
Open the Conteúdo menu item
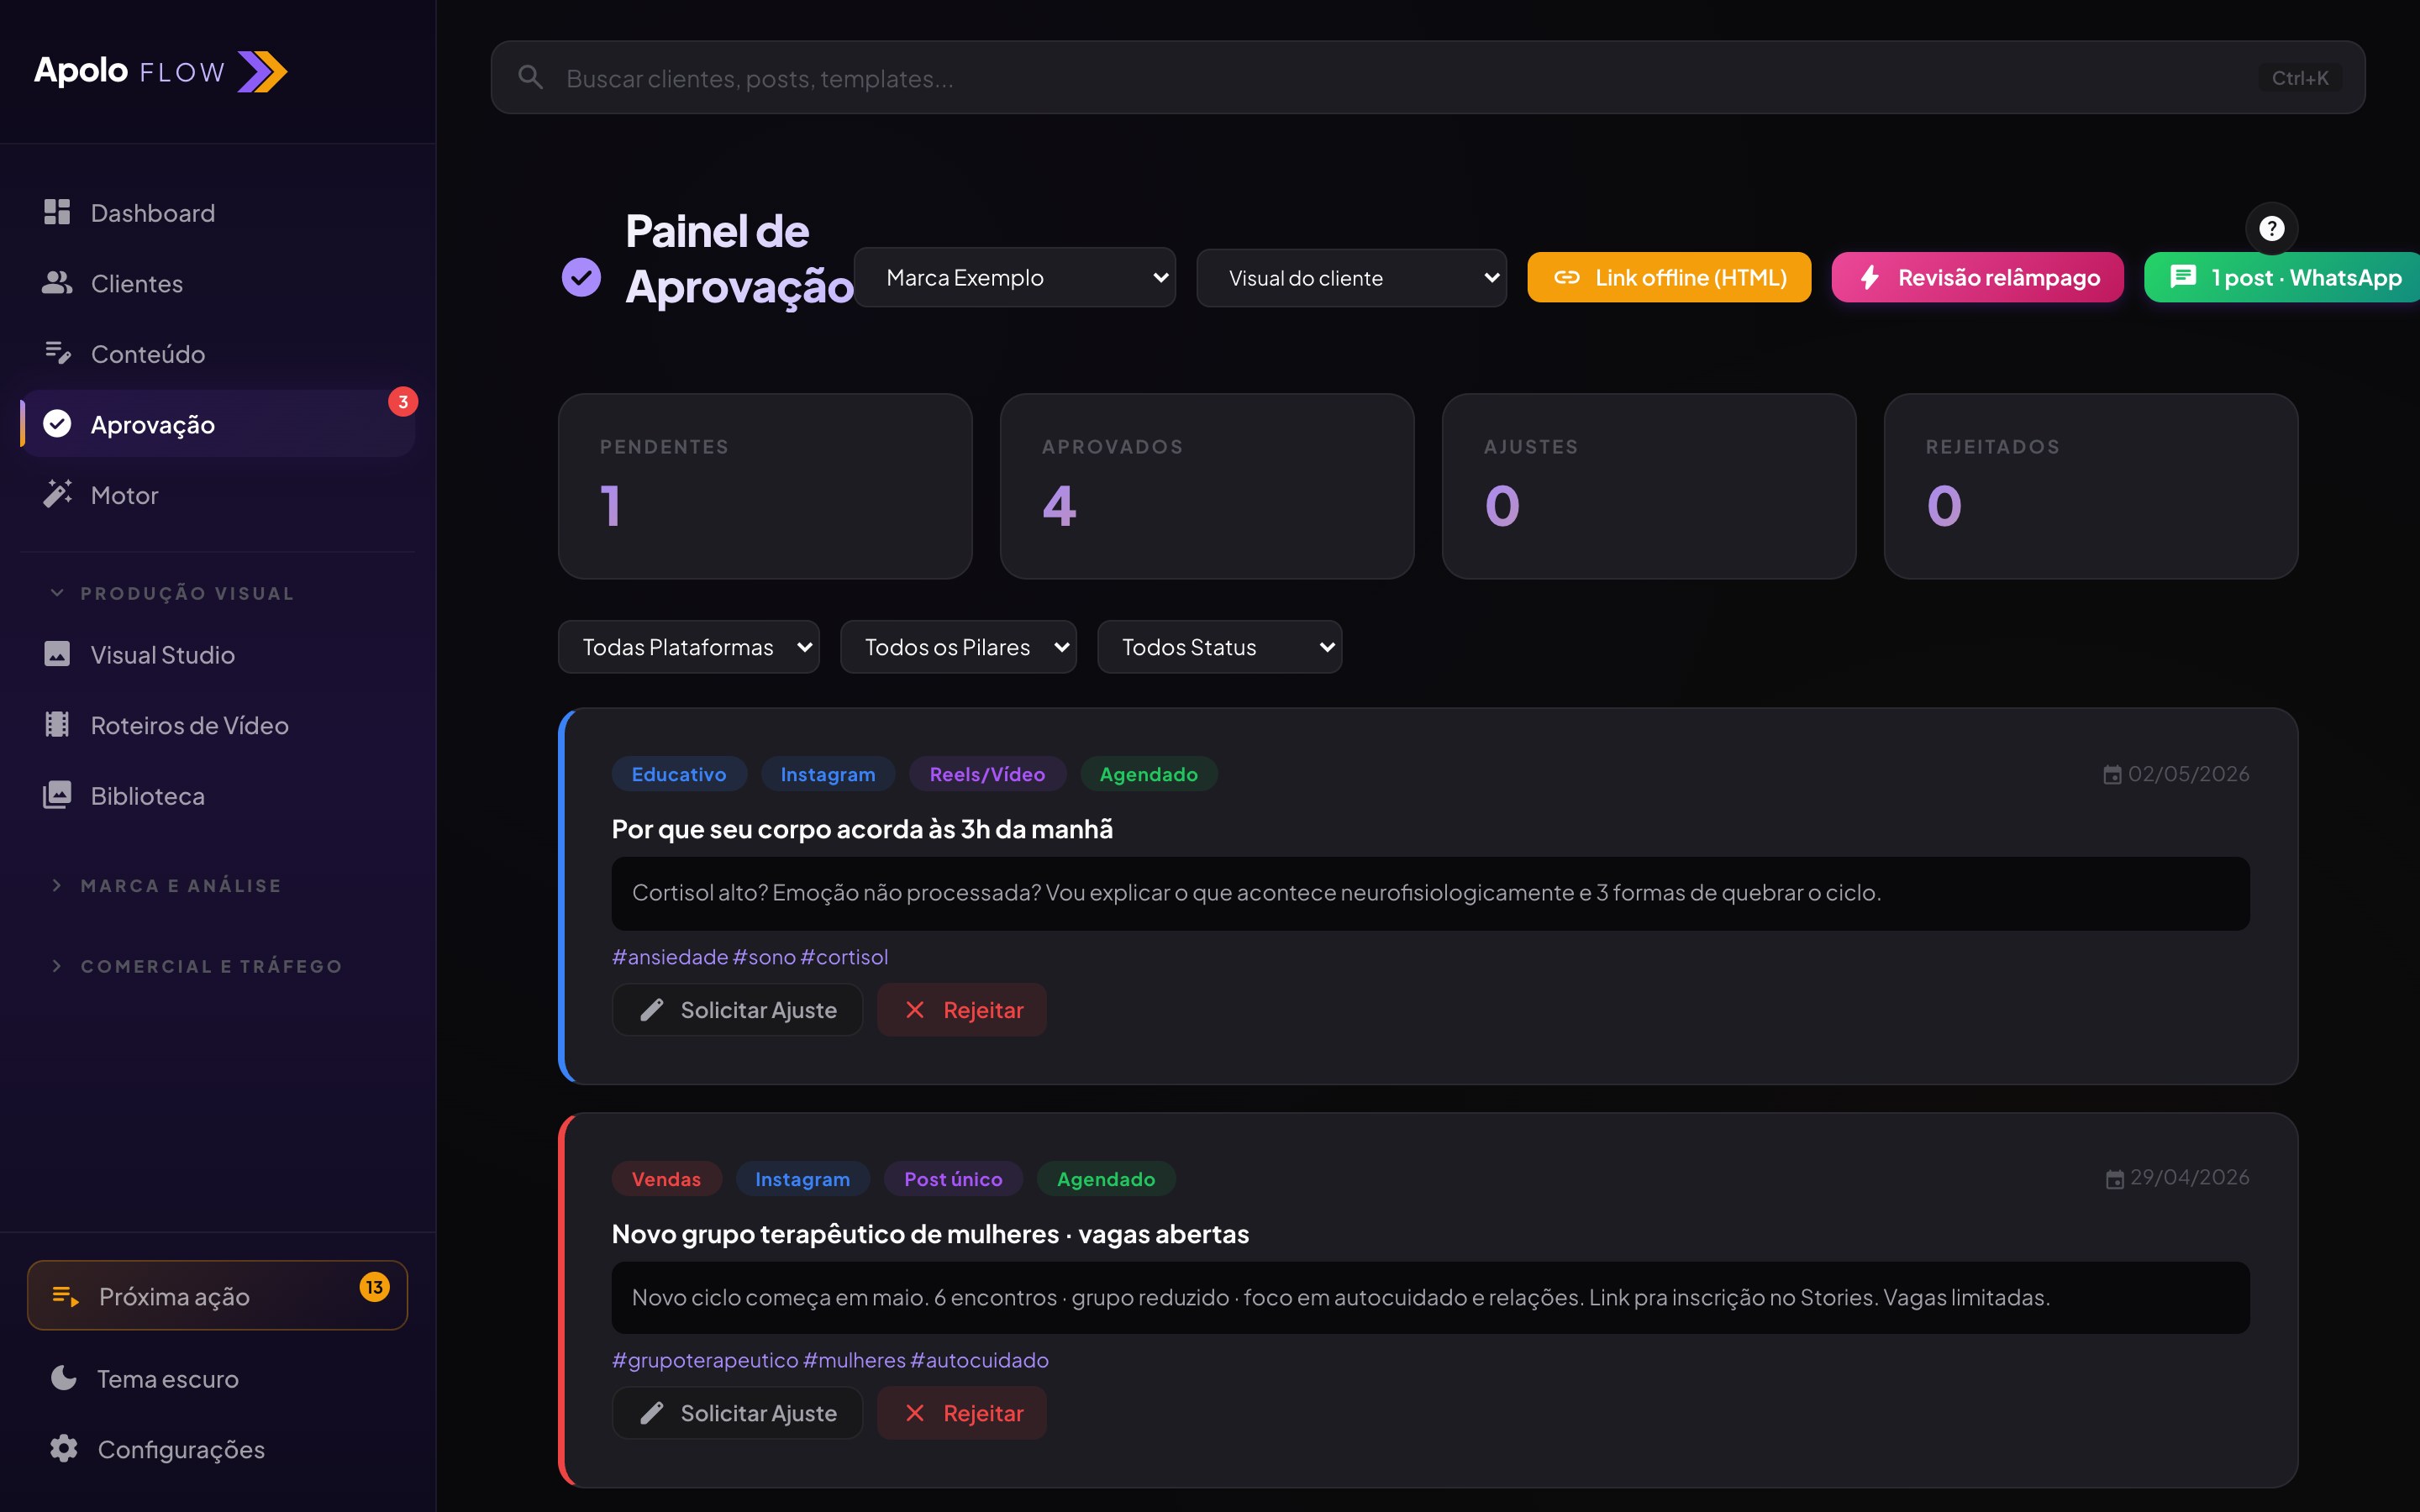(x=147, y=354)
